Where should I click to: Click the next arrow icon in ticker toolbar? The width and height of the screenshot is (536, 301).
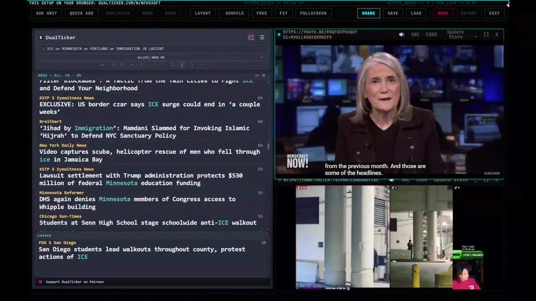[159, 65]
